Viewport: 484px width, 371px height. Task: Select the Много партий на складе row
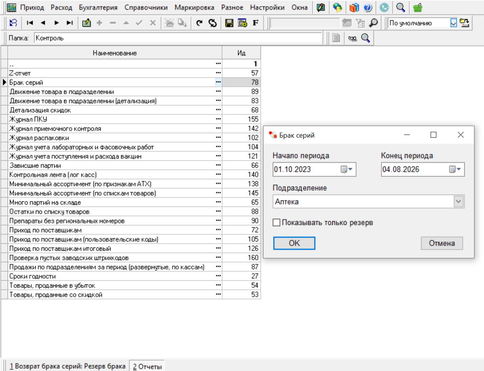131,202
